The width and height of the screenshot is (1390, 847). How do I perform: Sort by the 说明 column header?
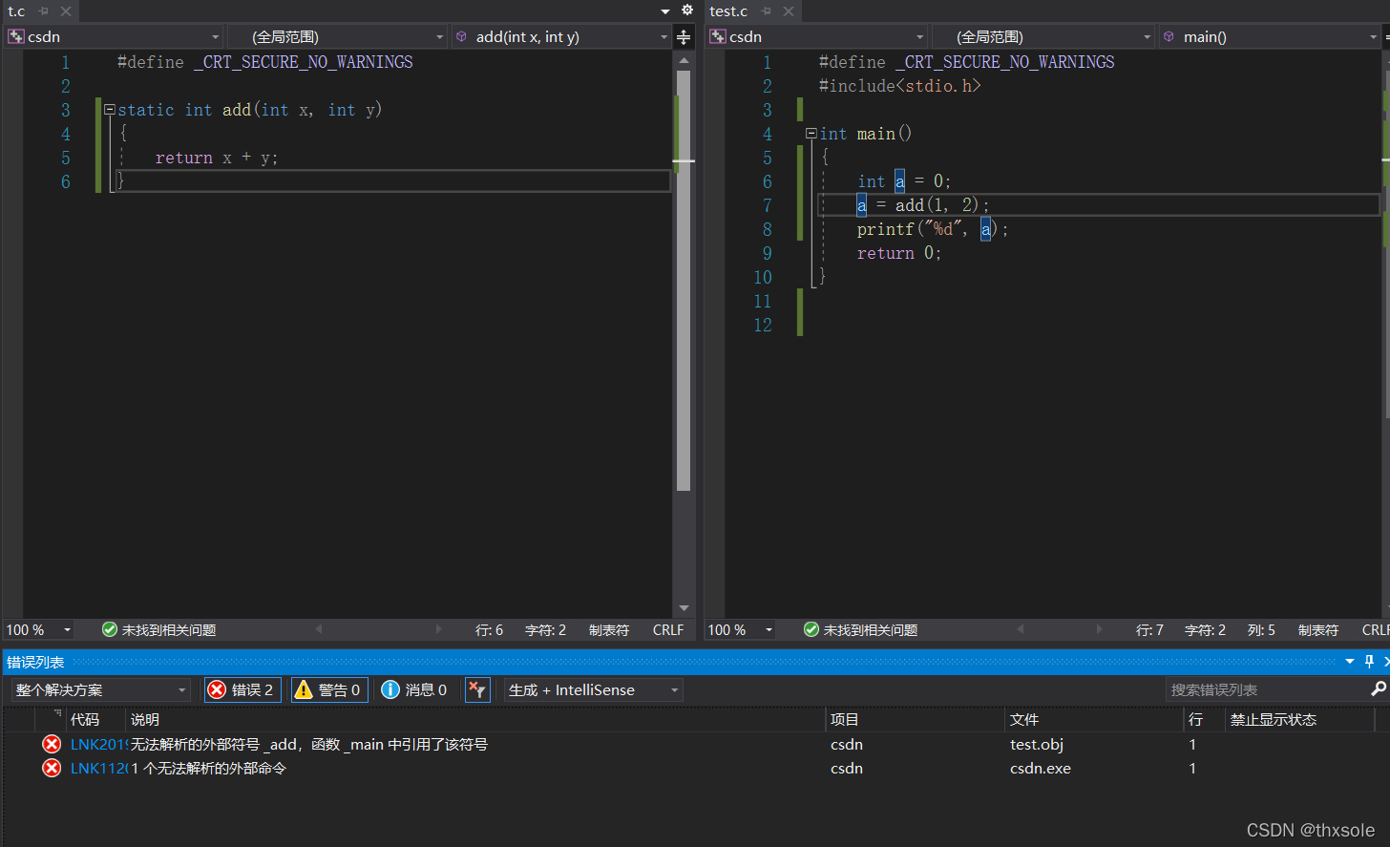(x=476, y=720)
